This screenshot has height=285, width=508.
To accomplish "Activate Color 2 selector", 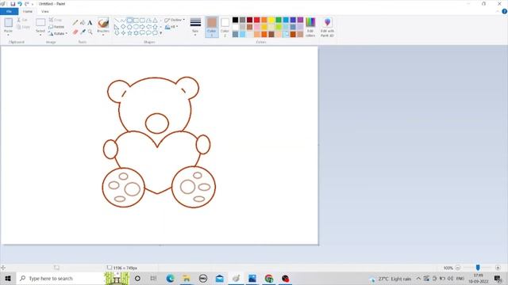I will click(x=225, y=27).
